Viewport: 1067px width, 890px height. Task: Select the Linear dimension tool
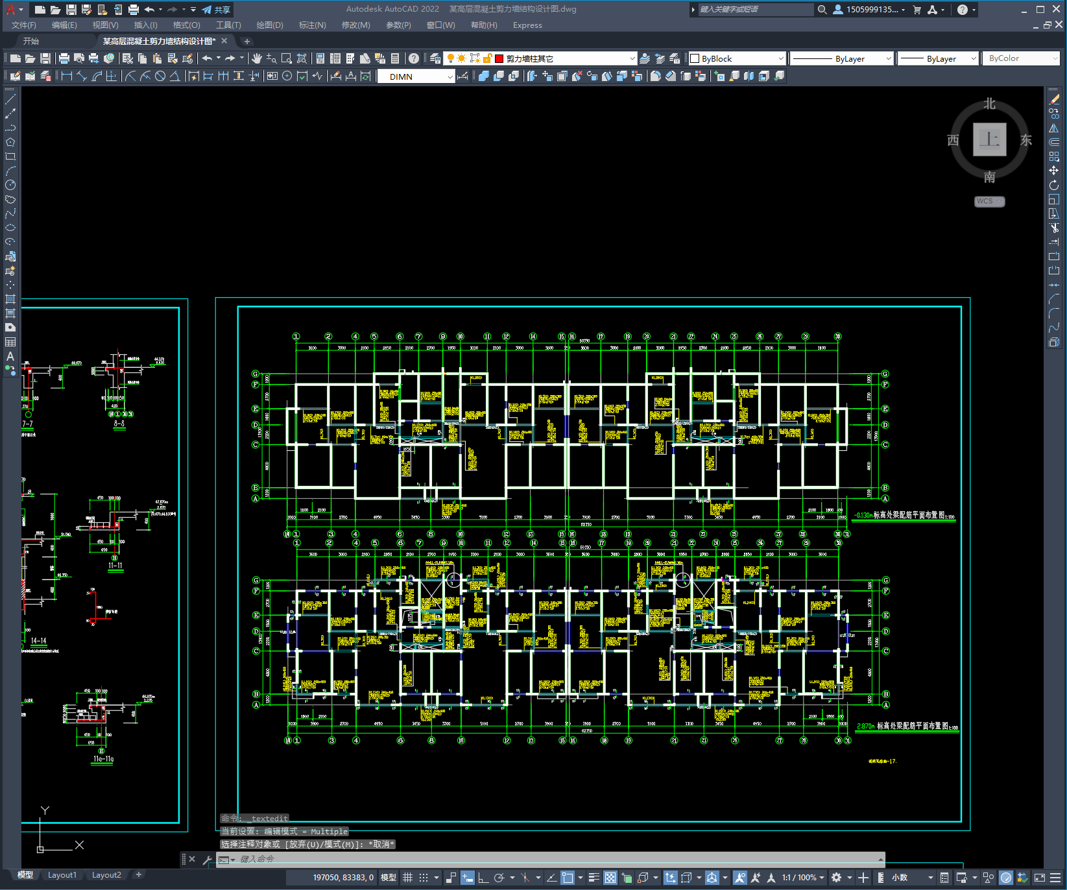67,77
